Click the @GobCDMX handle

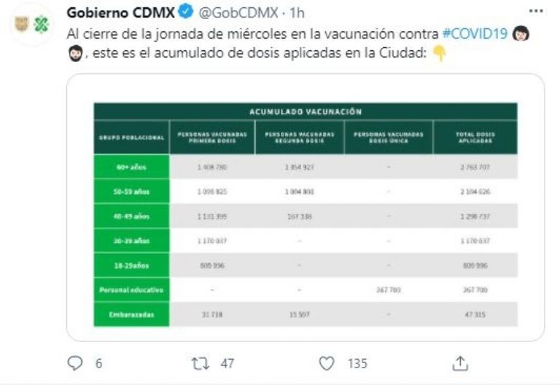[x=238, y=13]
